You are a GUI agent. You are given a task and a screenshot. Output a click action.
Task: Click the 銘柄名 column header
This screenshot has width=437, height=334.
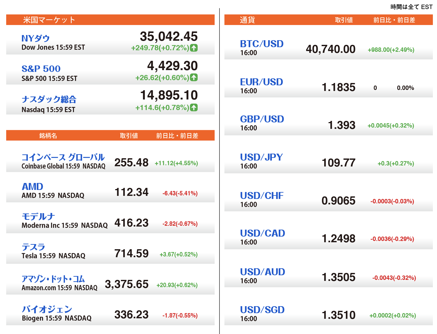[x=48, y=136]
